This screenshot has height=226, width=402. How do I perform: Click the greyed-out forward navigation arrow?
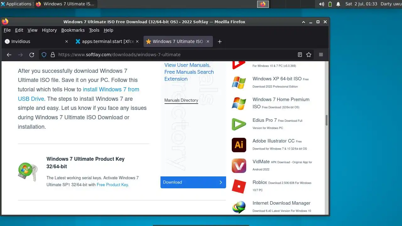[20, 55]
